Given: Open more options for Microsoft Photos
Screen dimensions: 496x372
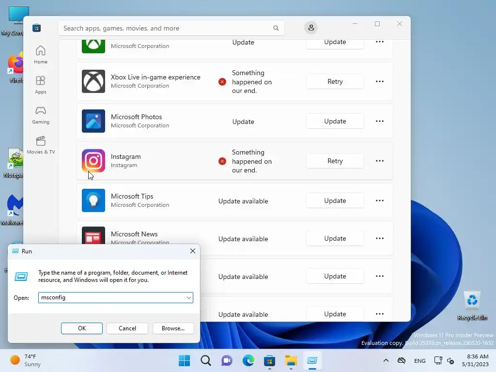Looking at the screenshot, I should [x=380, y=121].
